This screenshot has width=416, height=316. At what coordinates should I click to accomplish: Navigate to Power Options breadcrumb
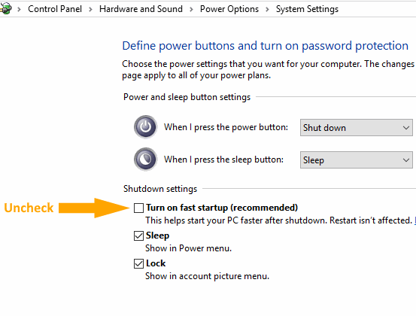coord(229,9)
